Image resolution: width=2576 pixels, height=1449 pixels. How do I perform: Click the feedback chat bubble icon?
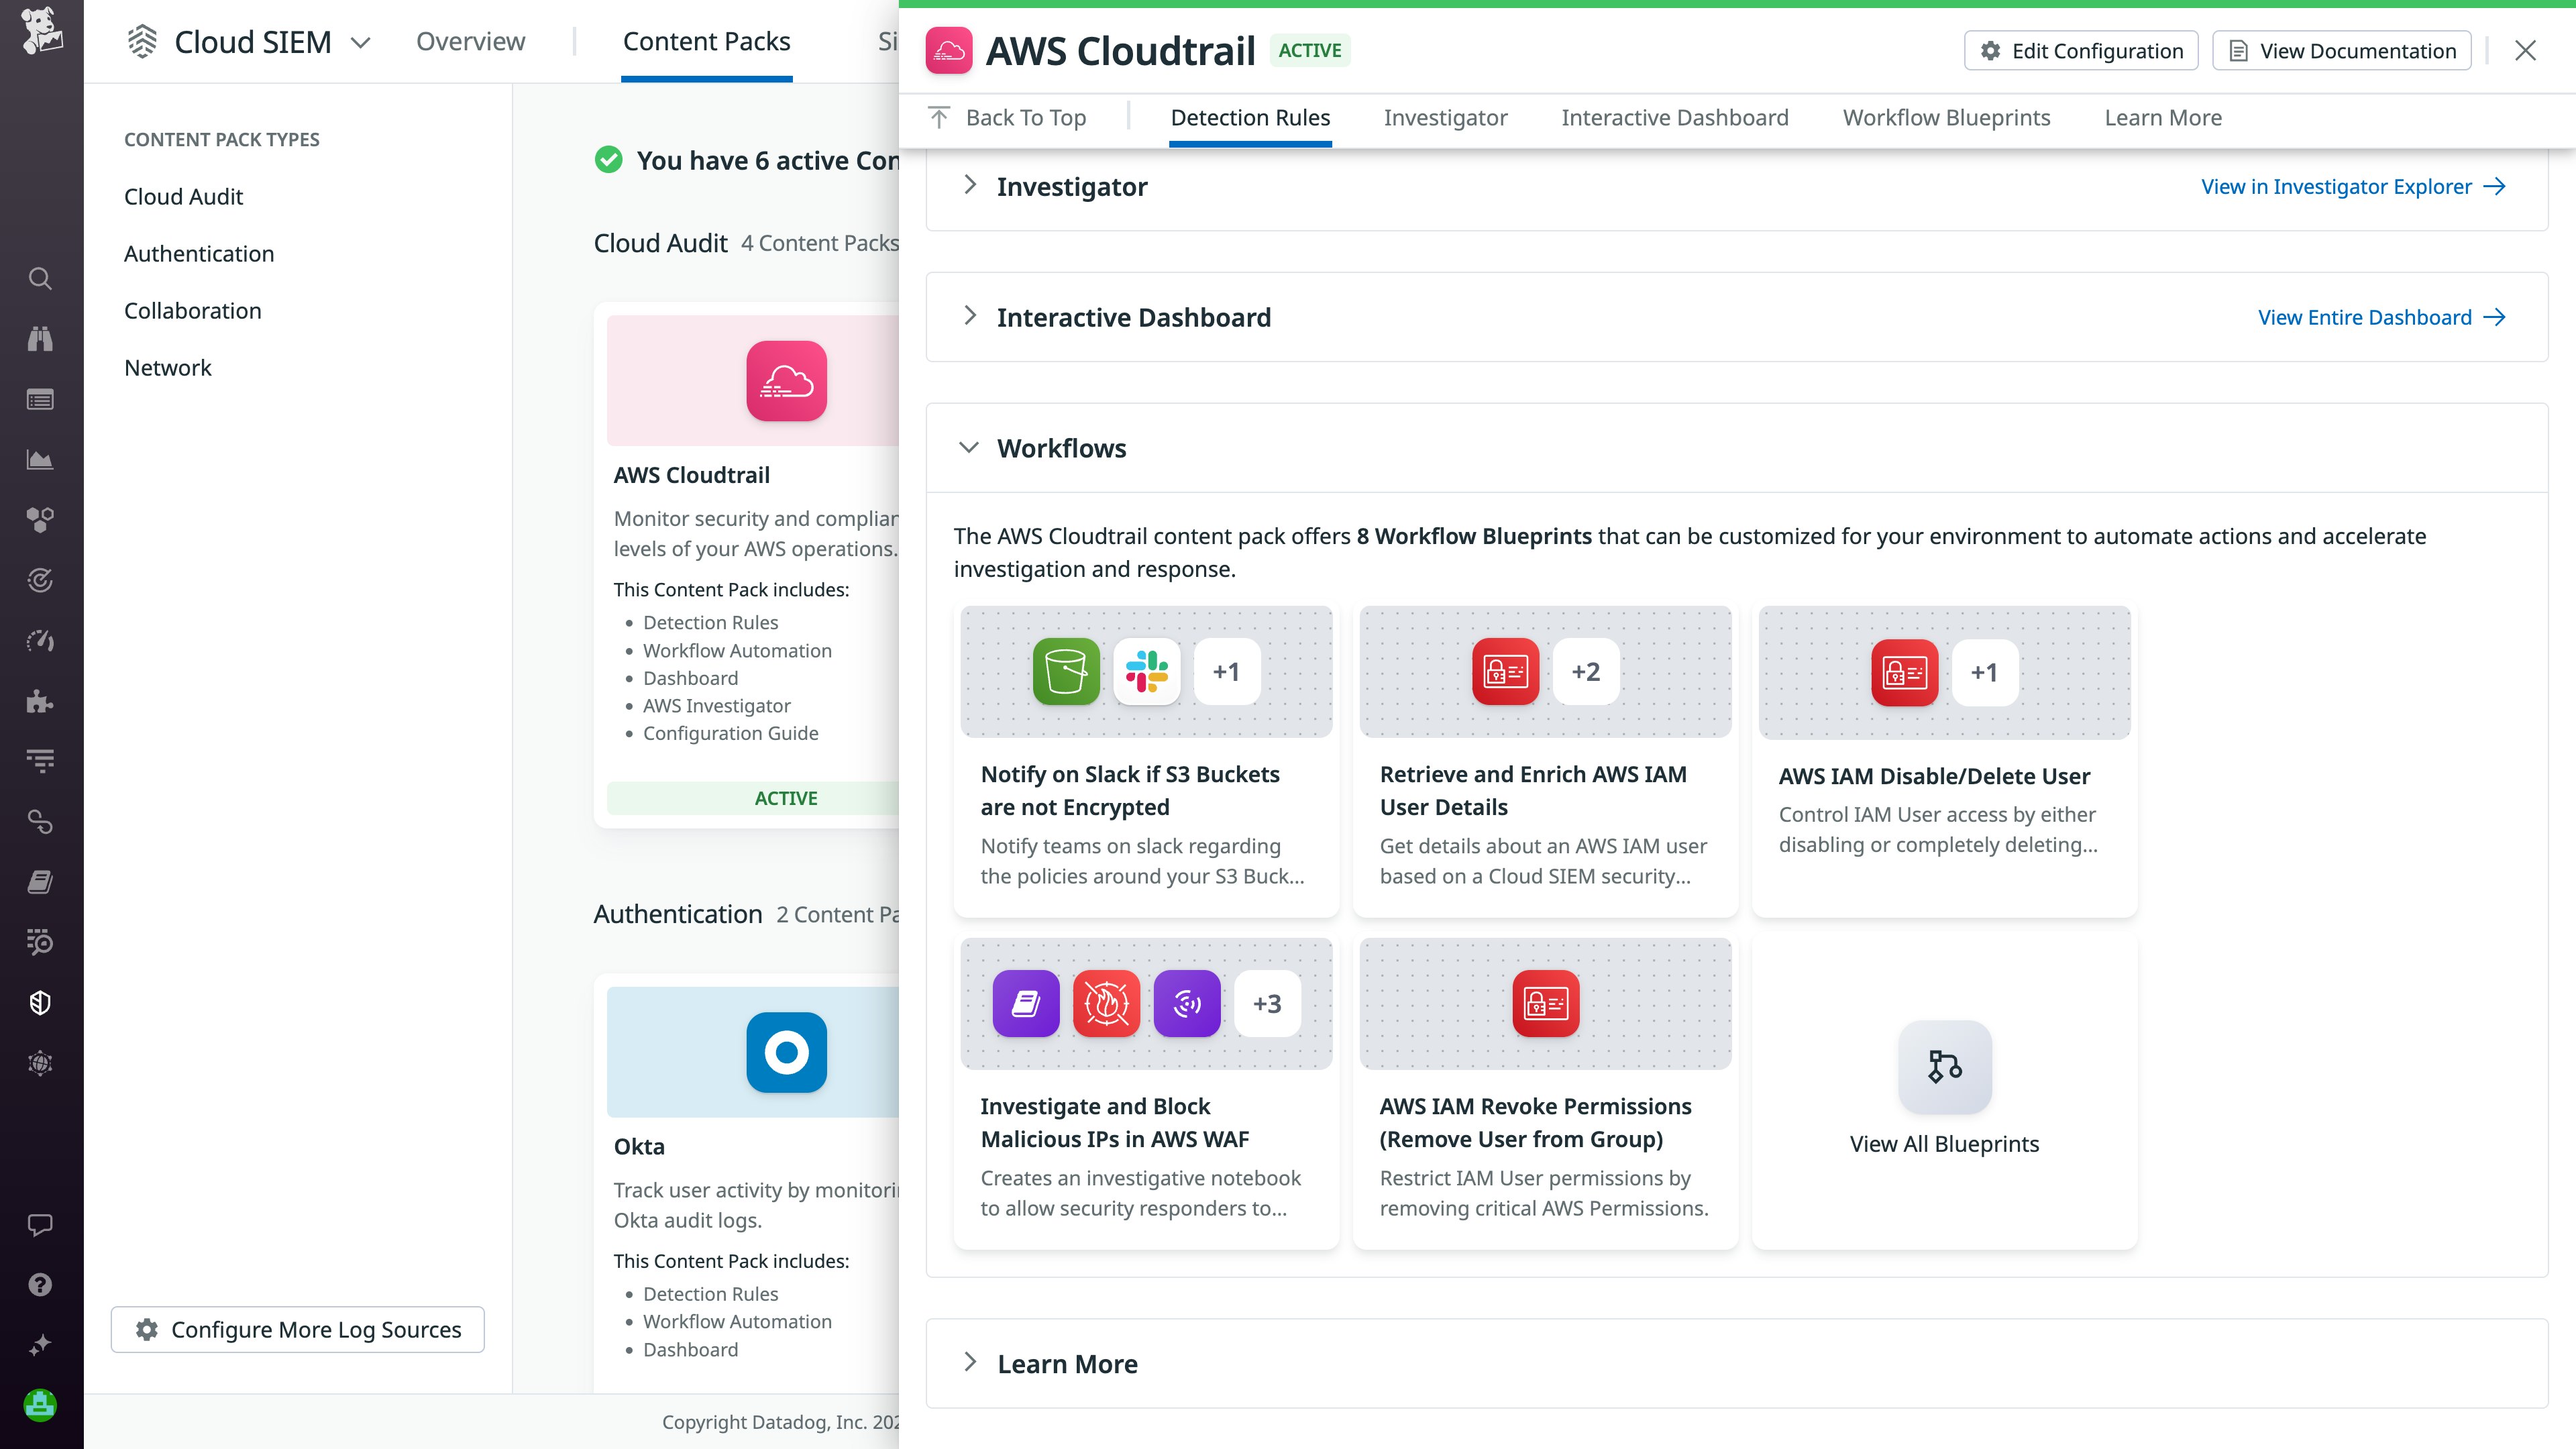(x=40, y=1225)
